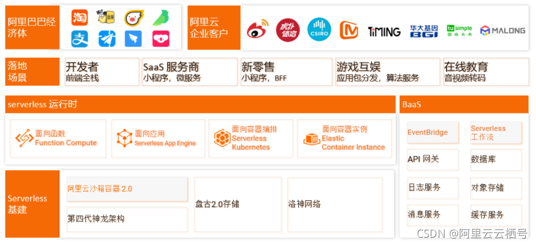This screenshot has width=536, height=244.
Task: Click the Serverless 基建 orange label
Action: (x=32, y=204)
